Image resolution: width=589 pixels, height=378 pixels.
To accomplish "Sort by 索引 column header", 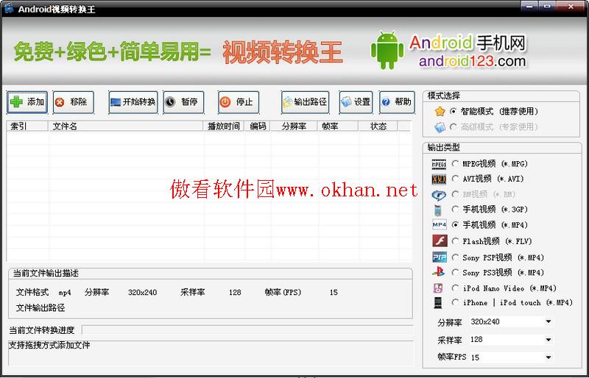I will (x=27, y=126).
